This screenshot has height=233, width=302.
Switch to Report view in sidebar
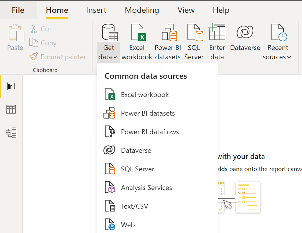click(11, 86)
